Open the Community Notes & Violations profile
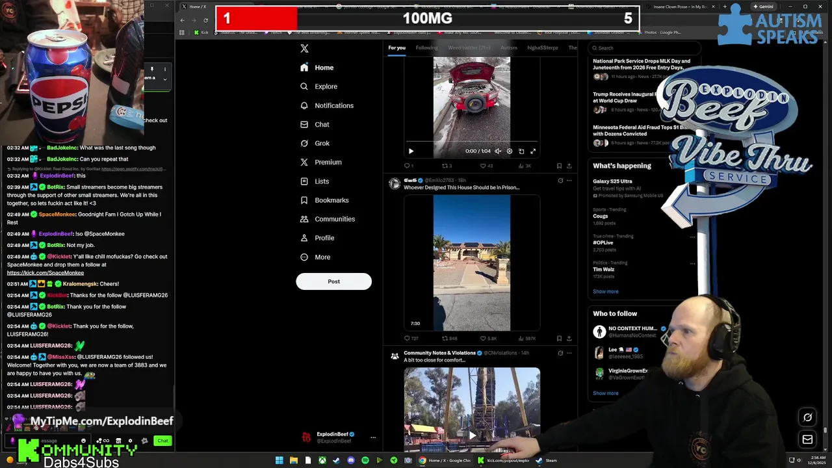Screen dimensions: 832x468 (x=439, y=353)
